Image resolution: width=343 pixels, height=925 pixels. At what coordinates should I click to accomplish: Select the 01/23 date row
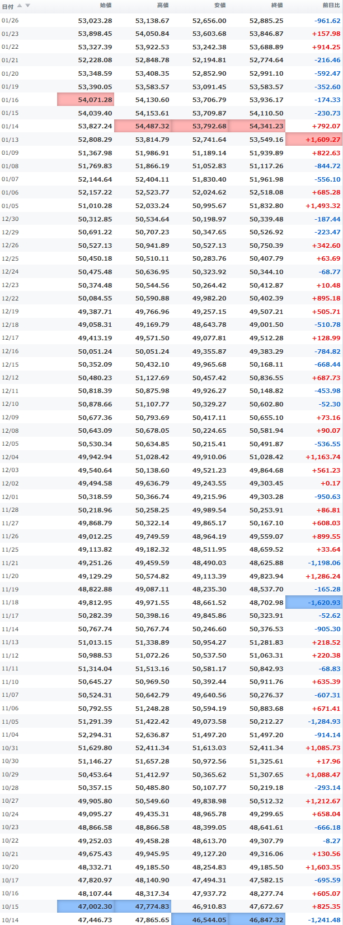[171, 34]
